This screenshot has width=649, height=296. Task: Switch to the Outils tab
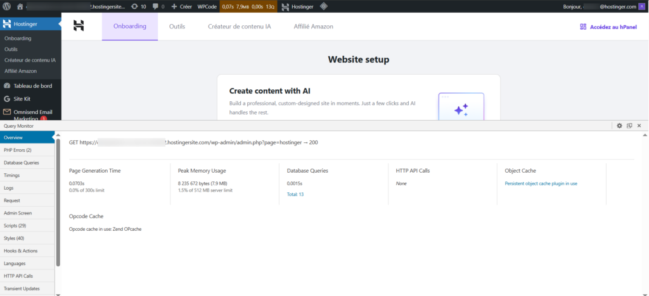coord(181,27)
